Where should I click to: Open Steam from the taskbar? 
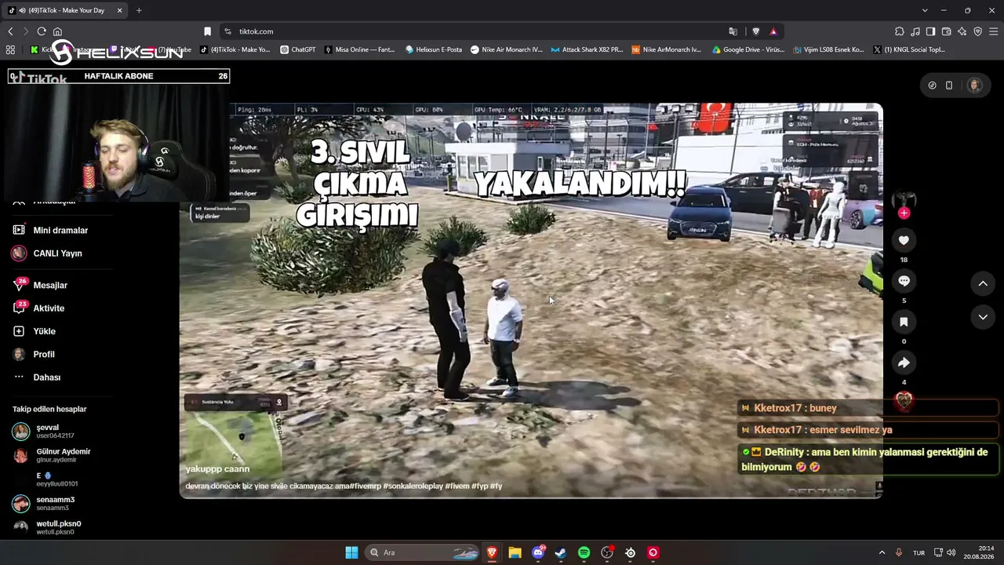pyautogui.click(x=560, y=552)
